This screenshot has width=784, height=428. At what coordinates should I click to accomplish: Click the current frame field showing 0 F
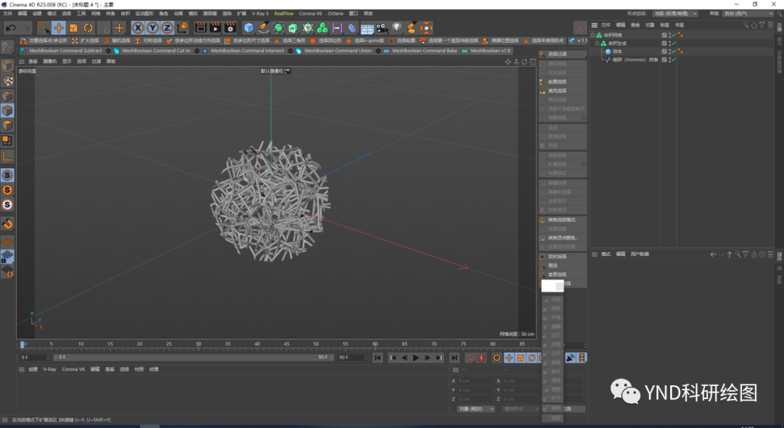tap(35, 357)
